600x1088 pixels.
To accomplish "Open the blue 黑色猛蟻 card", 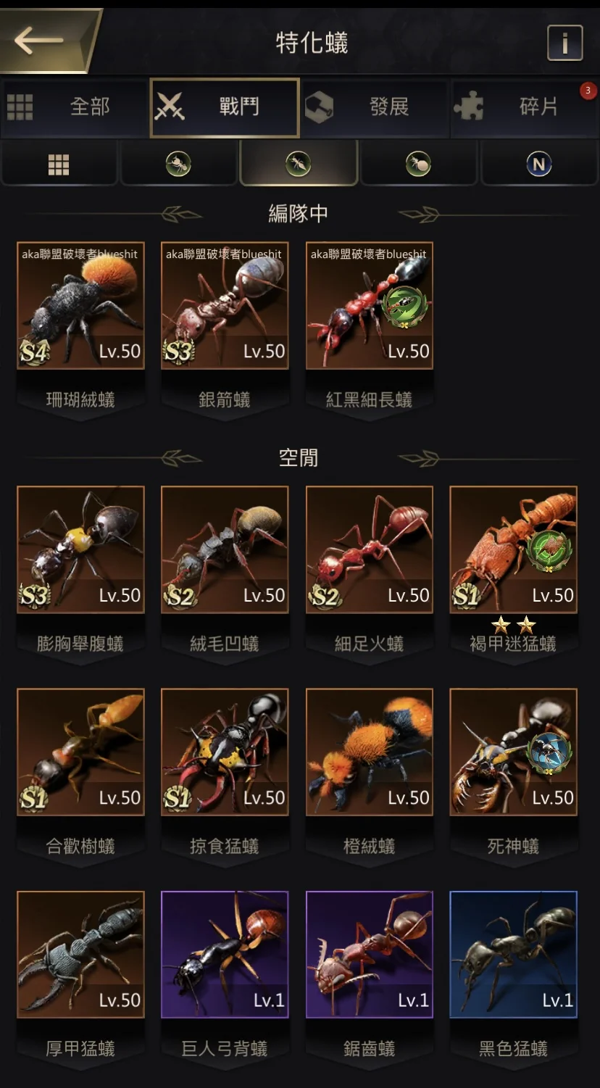I will tap(514, 955).
